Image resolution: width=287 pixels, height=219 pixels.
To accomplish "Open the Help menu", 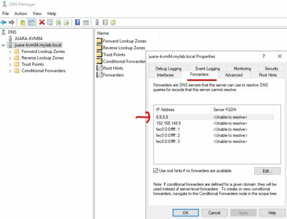I will [x=52, y=13].
